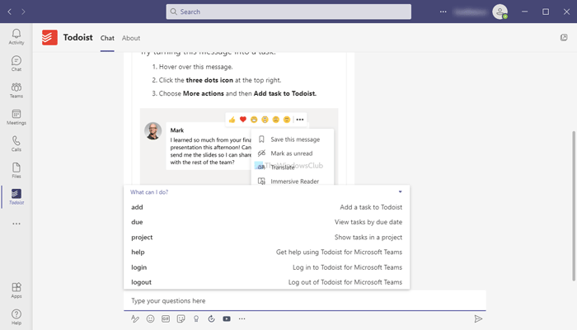Image resolution: width=577 pixels, height=330 pixels.
Task: Click 'Get help using Todoist for Microsoft Teams'
Action: [339, 252]
